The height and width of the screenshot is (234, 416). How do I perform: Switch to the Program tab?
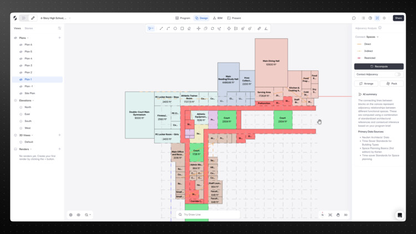182,18
